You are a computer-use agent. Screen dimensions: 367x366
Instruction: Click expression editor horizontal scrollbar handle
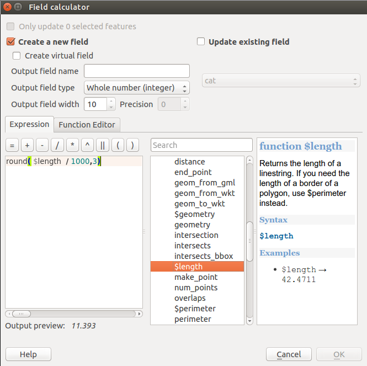click(22, 314)
